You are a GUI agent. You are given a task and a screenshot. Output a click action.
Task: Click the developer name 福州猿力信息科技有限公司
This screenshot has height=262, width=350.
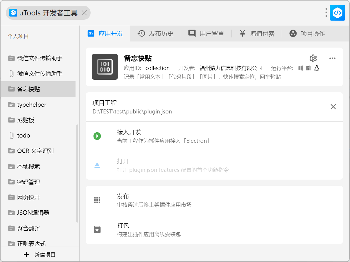point(231,68)
